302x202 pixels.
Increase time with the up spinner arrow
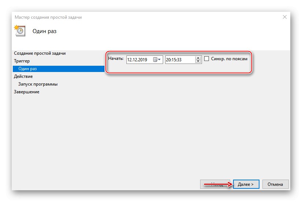[198, 58]
